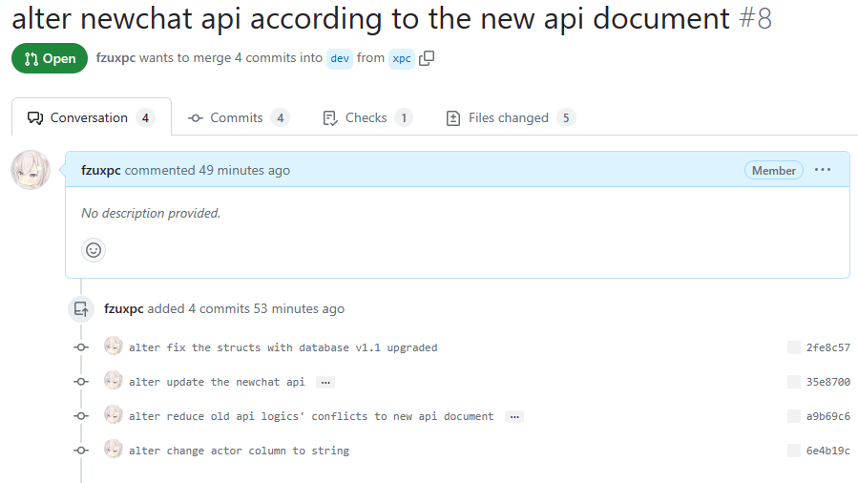Open the Checks tab
Image resolution: width=858 pixels, height=483 pixels.
367,117
